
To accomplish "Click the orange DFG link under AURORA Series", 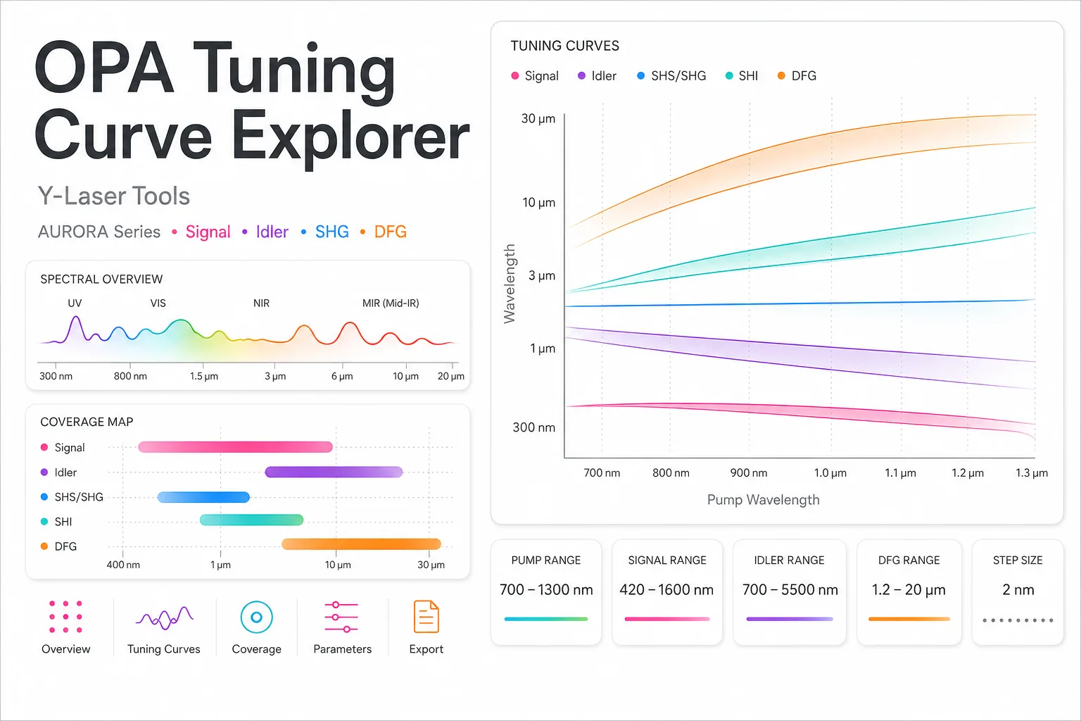I will point(391,232).
